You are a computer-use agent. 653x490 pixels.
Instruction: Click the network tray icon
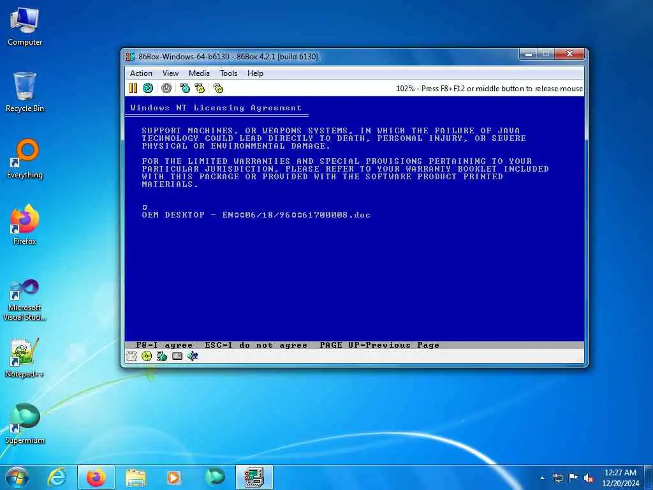[557, 478]
